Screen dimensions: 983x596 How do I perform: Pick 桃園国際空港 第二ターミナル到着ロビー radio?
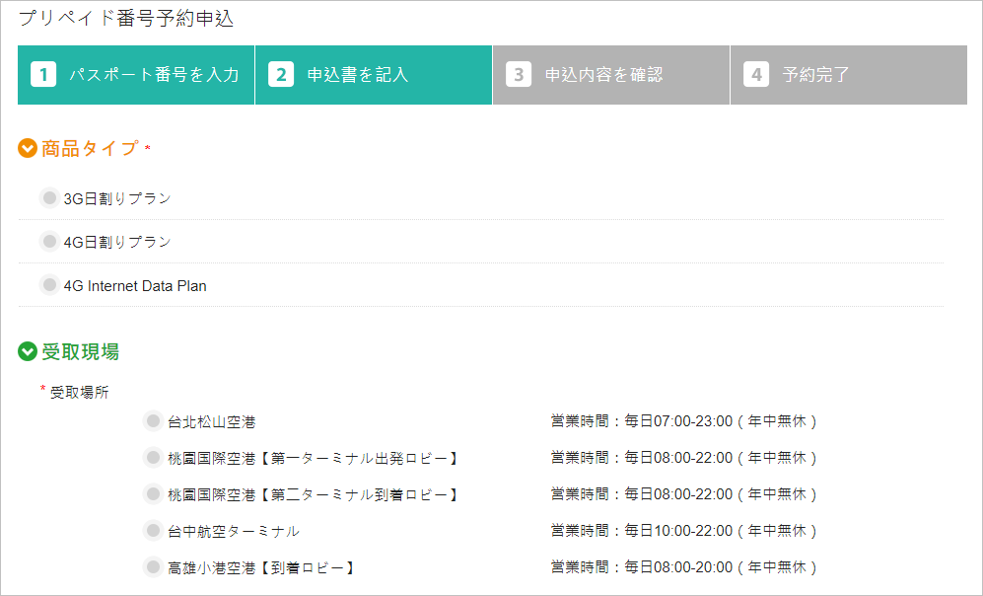(153, 494)
